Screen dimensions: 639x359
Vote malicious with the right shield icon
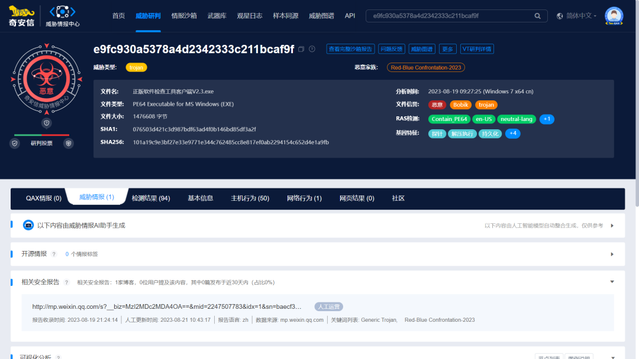(69, 143)
